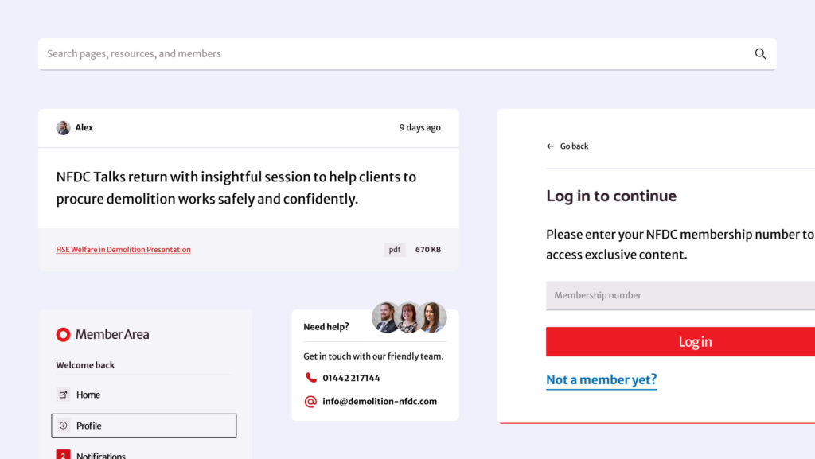Click Alex's avatar picture
Viewport: 815px width, 459px height.
point(63,128)
